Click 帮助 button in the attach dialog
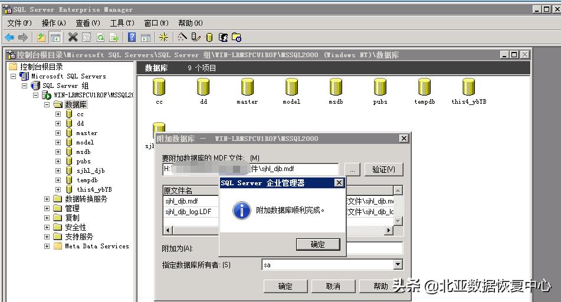This screenshot has height=302, width=561. point(380,286)
